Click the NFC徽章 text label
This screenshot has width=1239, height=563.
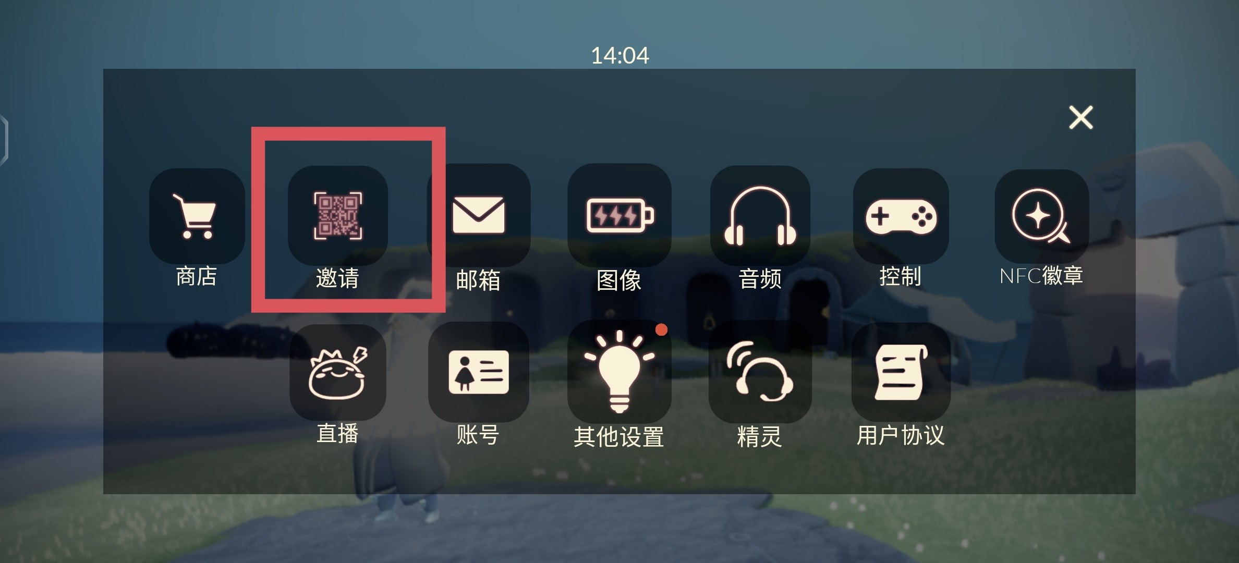click(x=1041, y=276)
